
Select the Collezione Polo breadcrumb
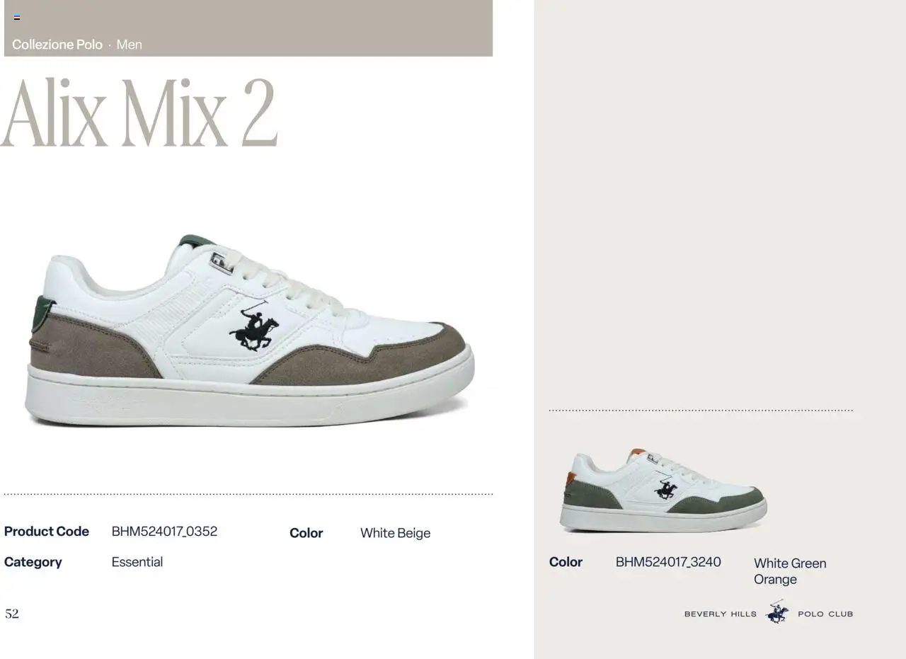57,45
